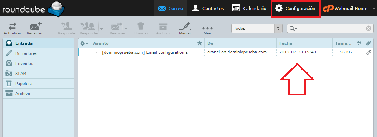Open the Configuración settings
Viewport: 377px width, 137px height.
click(x=295, y=8)
